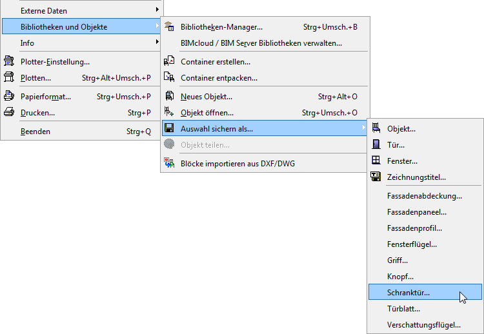This screenshot has height=334, width=484.
Task: Click the Container entpacken icon
Action: 169,77
